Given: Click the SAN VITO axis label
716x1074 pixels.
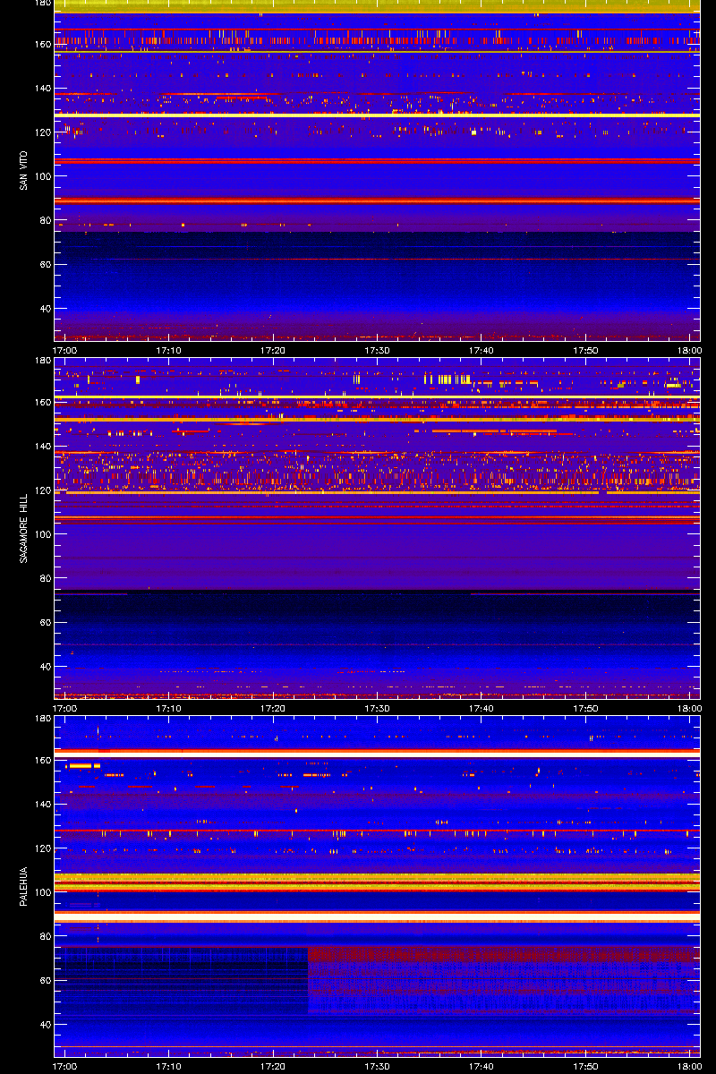Looking at the screenshot, I should pyautogui.click(x=21, y=171).
